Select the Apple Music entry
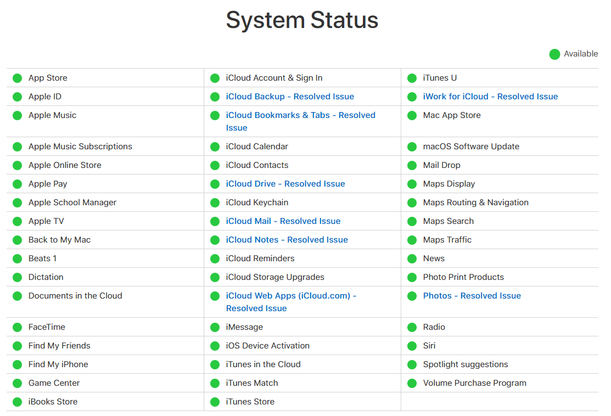Screen dimensions: 611x416 click(52, 115)
